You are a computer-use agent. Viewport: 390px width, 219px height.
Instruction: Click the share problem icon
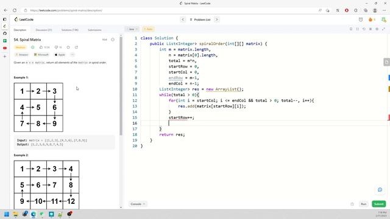(x=76, y=47)
